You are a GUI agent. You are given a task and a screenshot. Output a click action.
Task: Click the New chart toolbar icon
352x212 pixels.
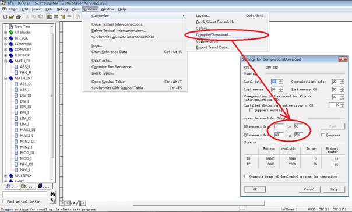[x=5, y=17]
